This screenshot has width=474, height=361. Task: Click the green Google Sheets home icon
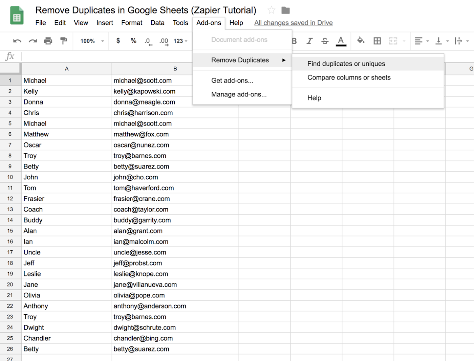pos(17,16)
